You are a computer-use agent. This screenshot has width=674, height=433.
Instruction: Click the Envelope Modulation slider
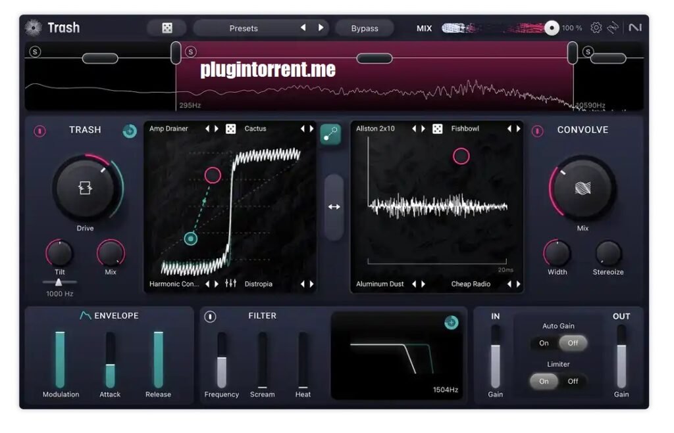point(60,359)
